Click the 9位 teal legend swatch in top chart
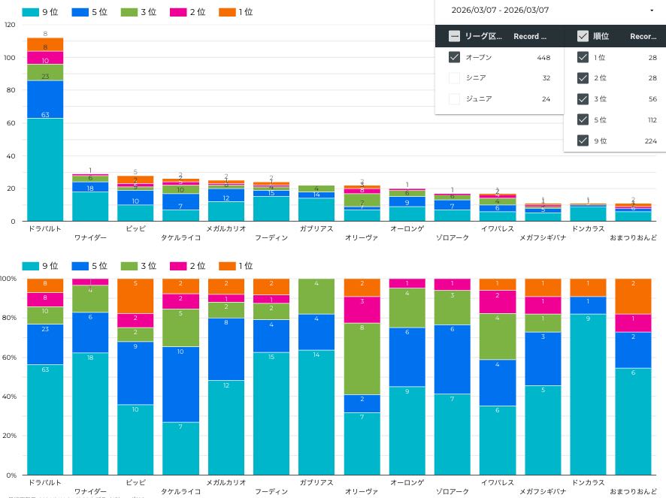 30,13
